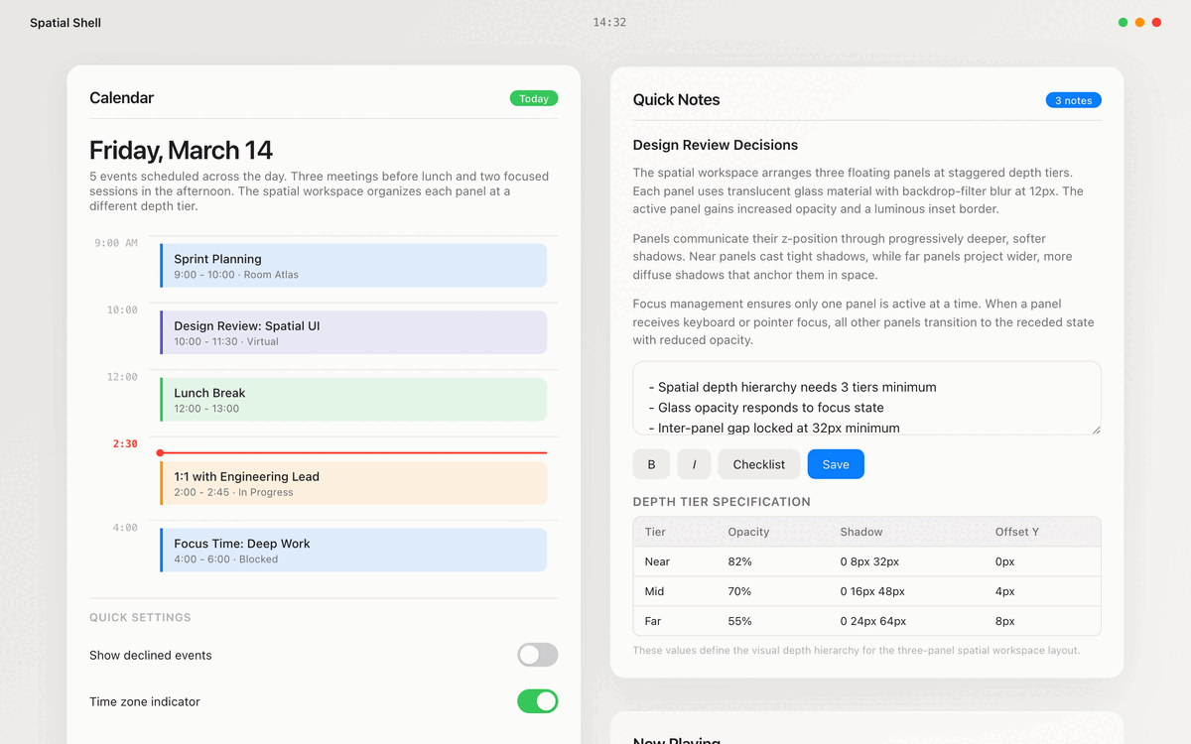This screenshot has height=744, width=1191.
Task: Open the Lunch Break event
Action: click(353, 400)
